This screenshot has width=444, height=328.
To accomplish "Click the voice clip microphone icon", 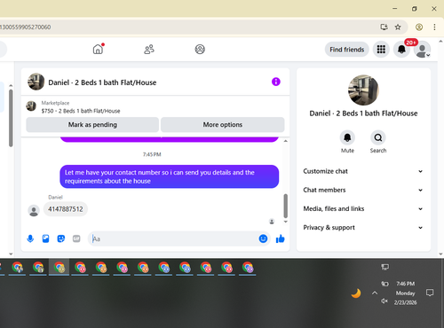I will coord(30,238).
